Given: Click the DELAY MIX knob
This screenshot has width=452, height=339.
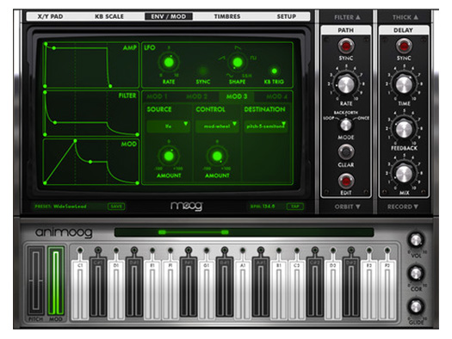Looking at the screenshot, I should [x=404, y=174].
